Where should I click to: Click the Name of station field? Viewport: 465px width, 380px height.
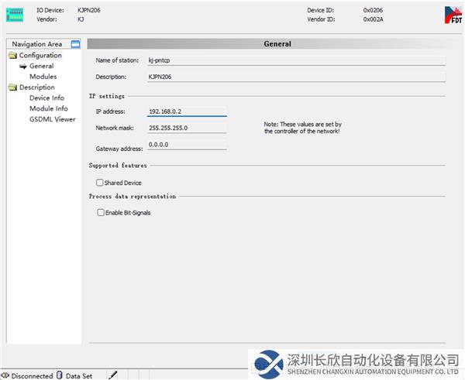pyautogui.click(x=294, y=60)
